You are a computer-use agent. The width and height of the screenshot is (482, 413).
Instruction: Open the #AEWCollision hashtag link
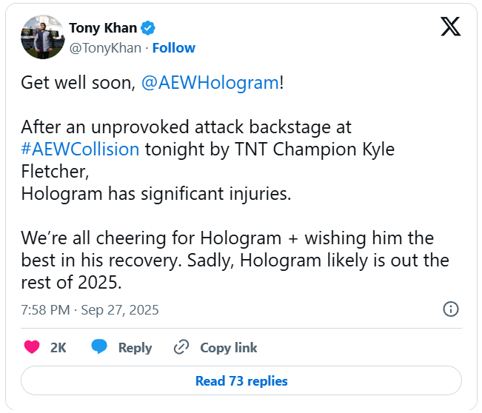coord(80,149)
